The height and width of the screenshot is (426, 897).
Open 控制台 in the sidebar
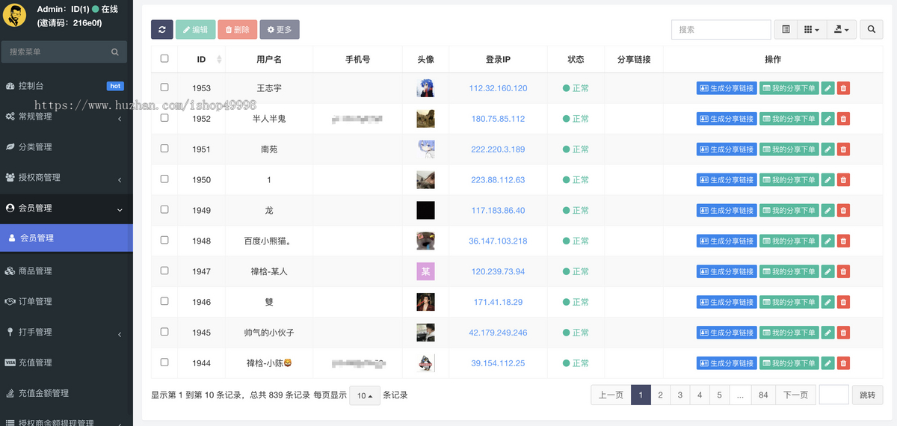tap(67, 86)
